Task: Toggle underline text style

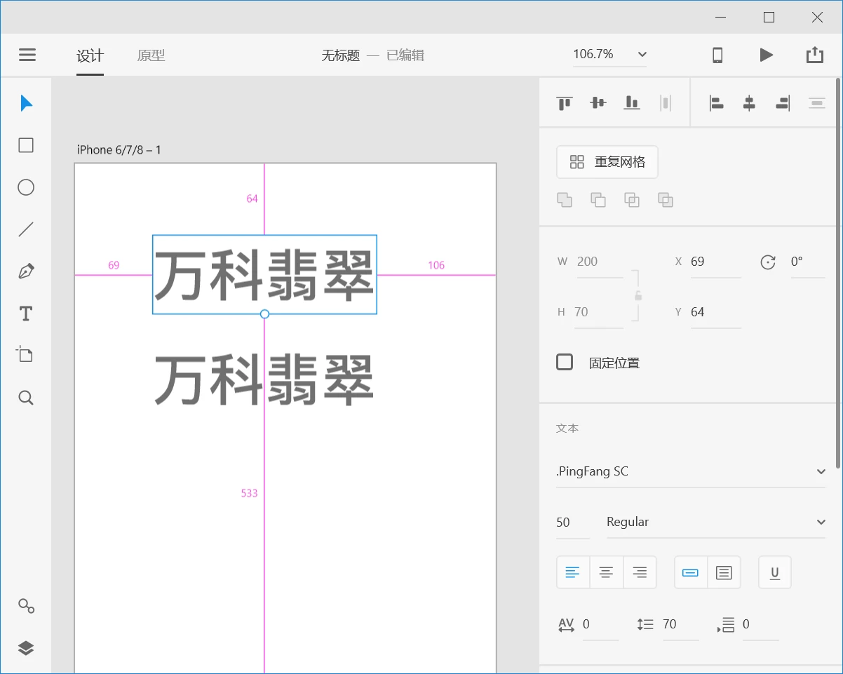Action: 775,572
